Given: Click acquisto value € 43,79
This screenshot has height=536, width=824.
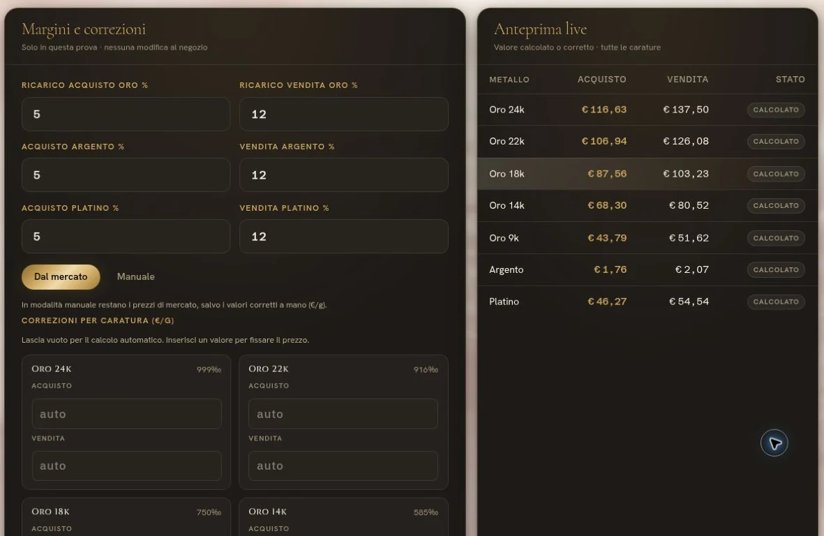Looking at the screenshot, I should pyautogui.click(x=607, y=238).
